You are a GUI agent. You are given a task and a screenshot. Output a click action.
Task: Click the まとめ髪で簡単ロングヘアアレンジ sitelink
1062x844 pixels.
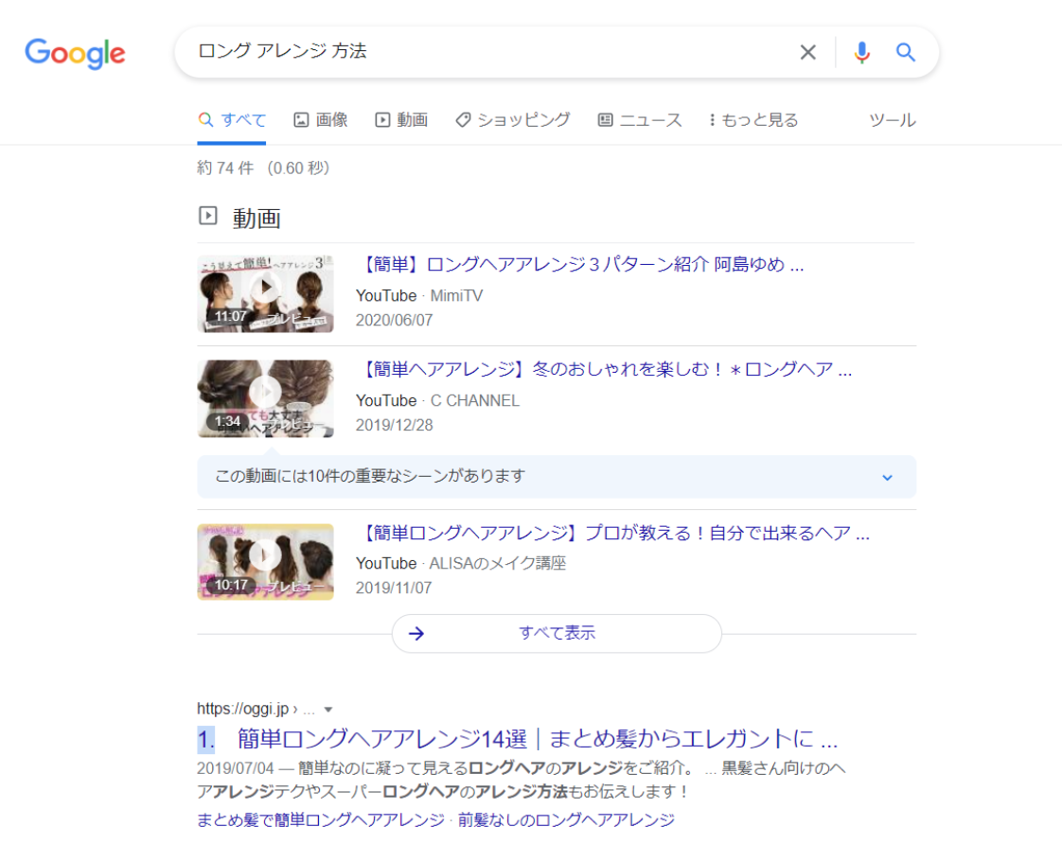(x=320, y=819)
